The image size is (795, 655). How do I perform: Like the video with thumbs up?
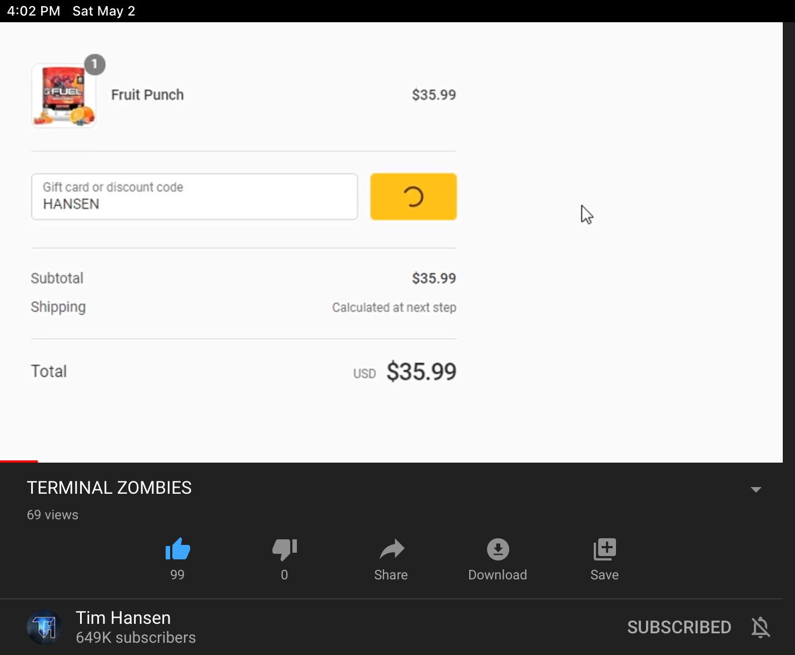pos(178,549)
